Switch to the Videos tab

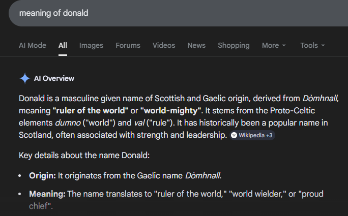pos(164,45)
